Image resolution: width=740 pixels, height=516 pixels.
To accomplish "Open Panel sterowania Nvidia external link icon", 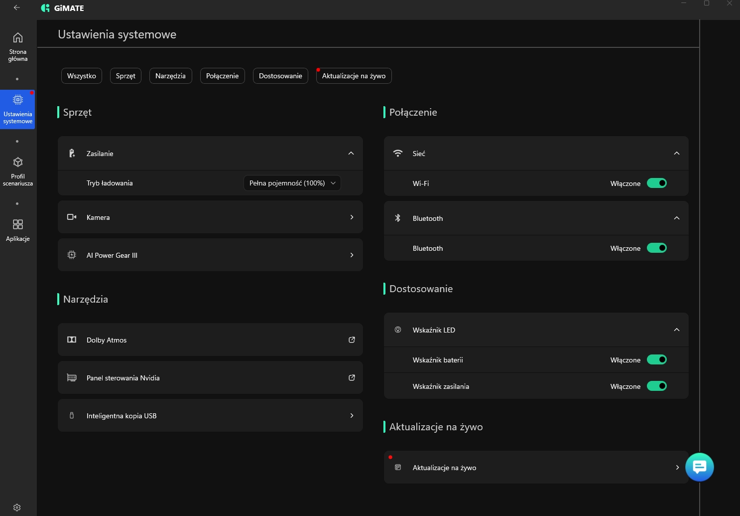I will pyautogui.click(x=352, y=378).
